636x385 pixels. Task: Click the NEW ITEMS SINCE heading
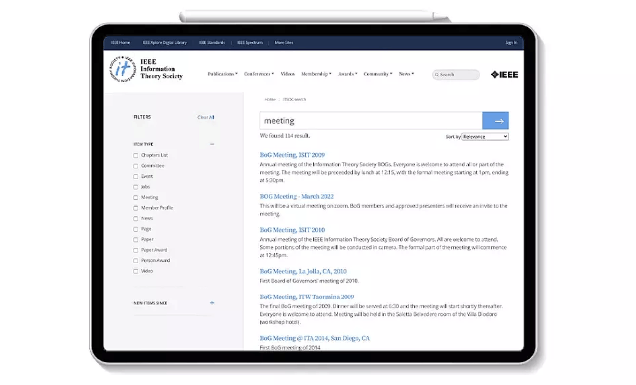click(x=150, y=303)
